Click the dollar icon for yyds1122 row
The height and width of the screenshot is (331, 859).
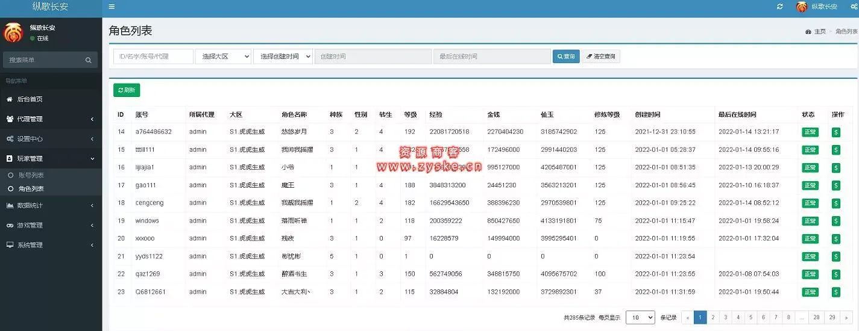[x=836, y=256]
